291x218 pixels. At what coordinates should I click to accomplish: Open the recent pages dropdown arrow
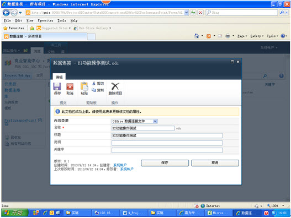[20, 13]
